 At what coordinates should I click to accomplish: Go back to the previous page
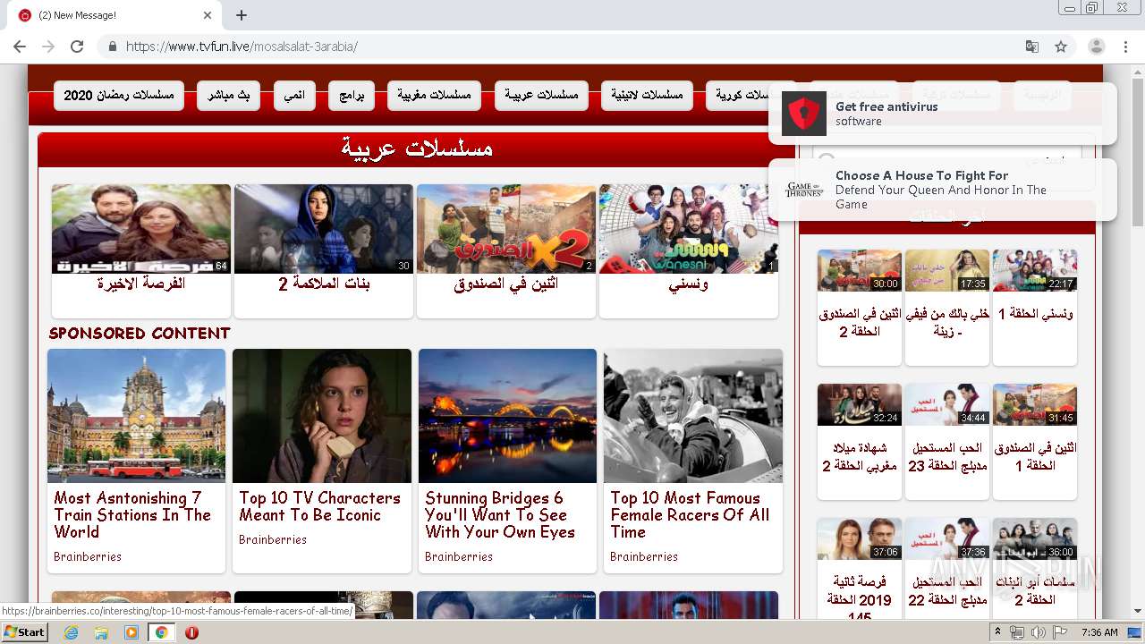[x=20, y=47]
